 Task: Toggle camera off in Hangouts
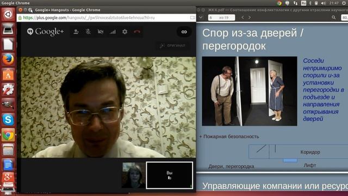coord(100,32)
